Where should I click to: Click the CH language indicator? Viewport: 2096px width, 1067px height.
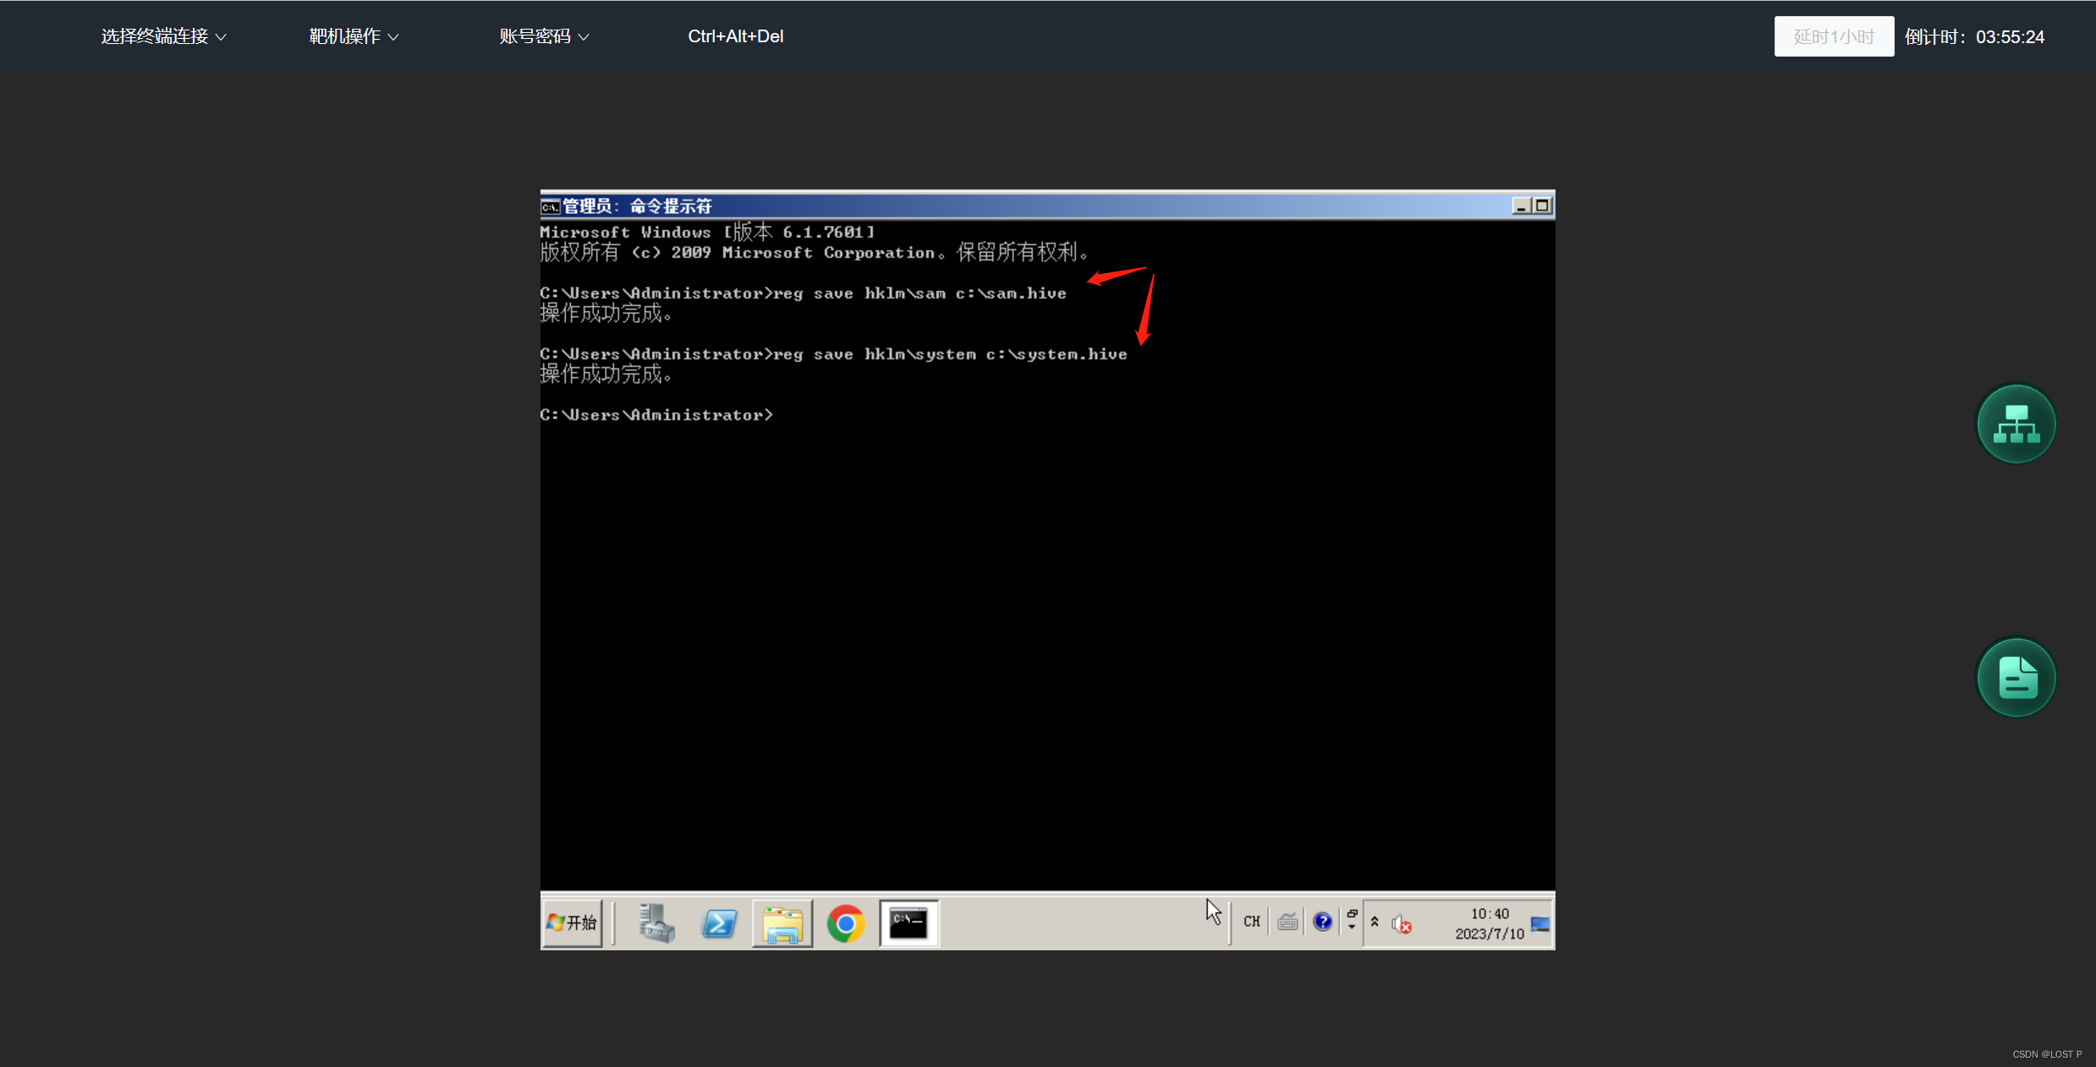point(1252,922)
